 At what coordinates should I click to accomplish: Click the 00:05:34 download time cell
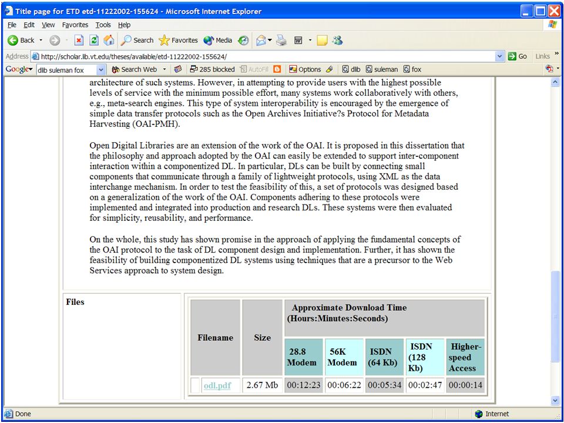384,385
